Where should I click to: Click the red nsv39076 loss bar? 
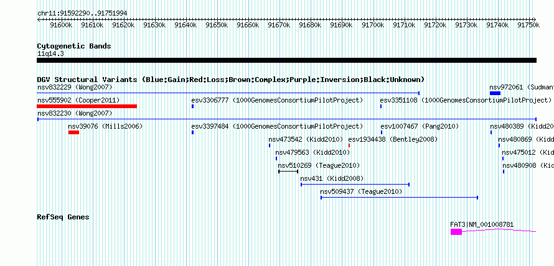pos(73,132)
